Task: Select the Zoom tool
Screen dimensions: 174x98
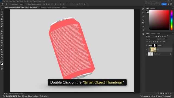Action: [x=2, y=57]
